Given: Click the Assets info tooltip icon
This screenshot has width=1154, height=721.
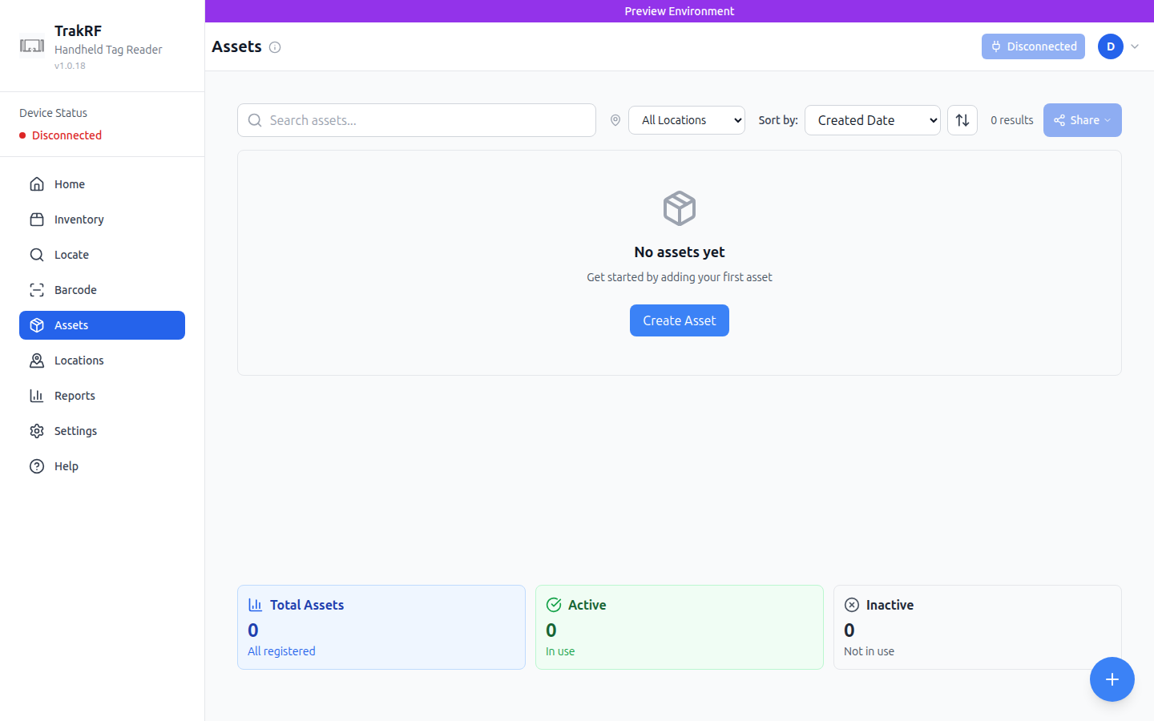Looking at the screenshot, I should 275,47.
